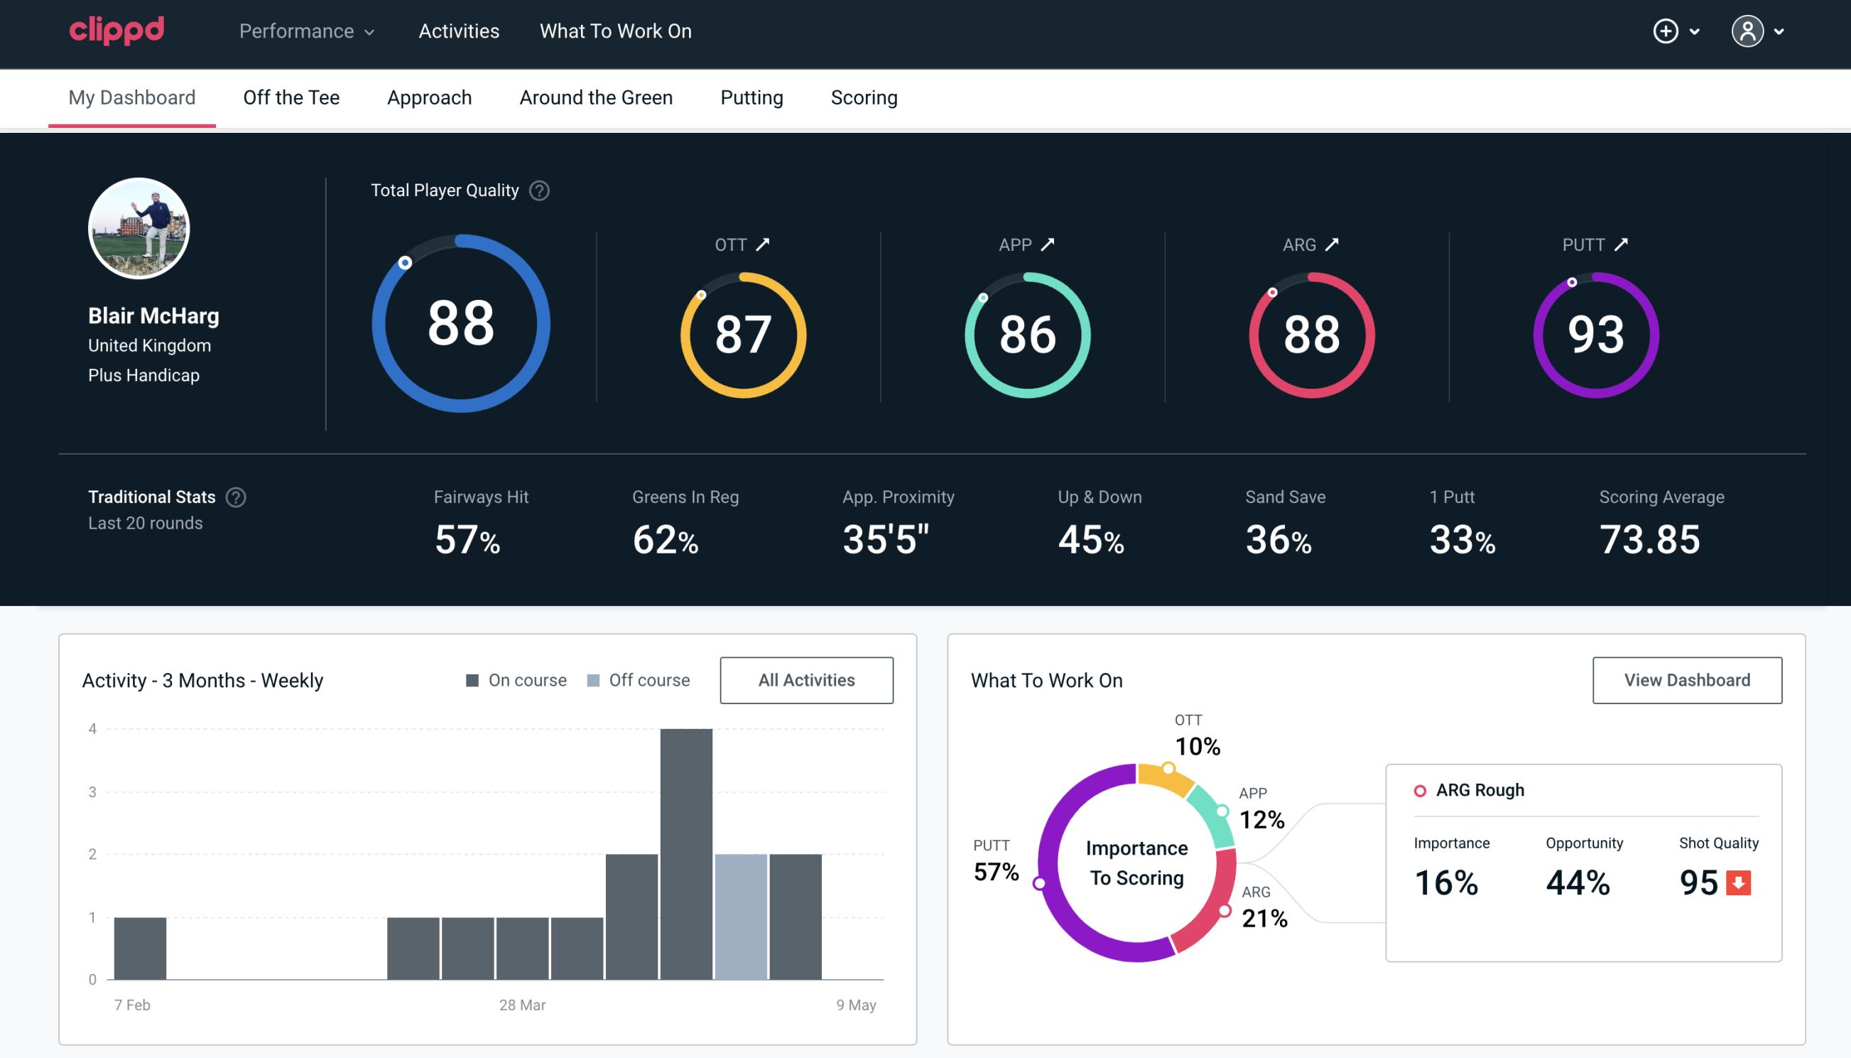Click the Total Player Quality help icon
Viewport: 1851px width, 1058px height.
click(x=538, y=190)
